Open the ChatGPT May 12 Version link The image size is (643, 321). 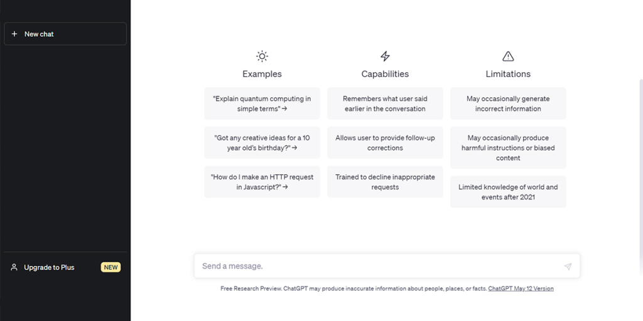(x=521, y=289)
